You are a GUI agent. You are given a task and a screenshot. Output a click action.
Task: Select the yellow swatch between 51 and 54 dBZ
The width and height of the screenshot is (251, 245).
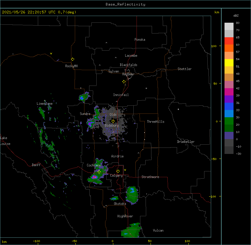[229, 63]
